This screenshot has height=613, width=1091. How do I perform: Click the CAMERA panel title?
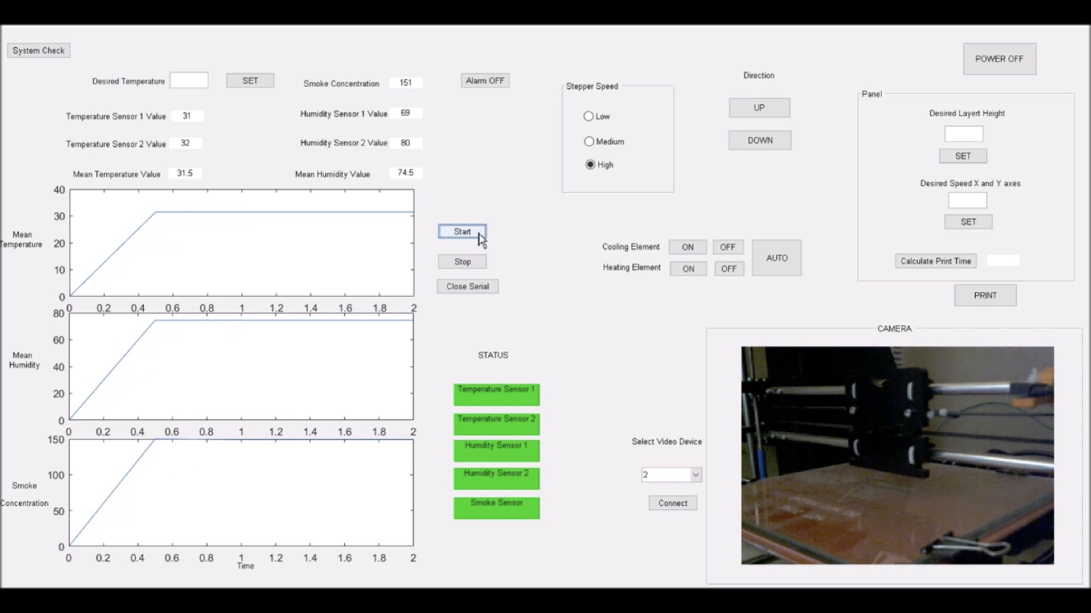(895, 329)
